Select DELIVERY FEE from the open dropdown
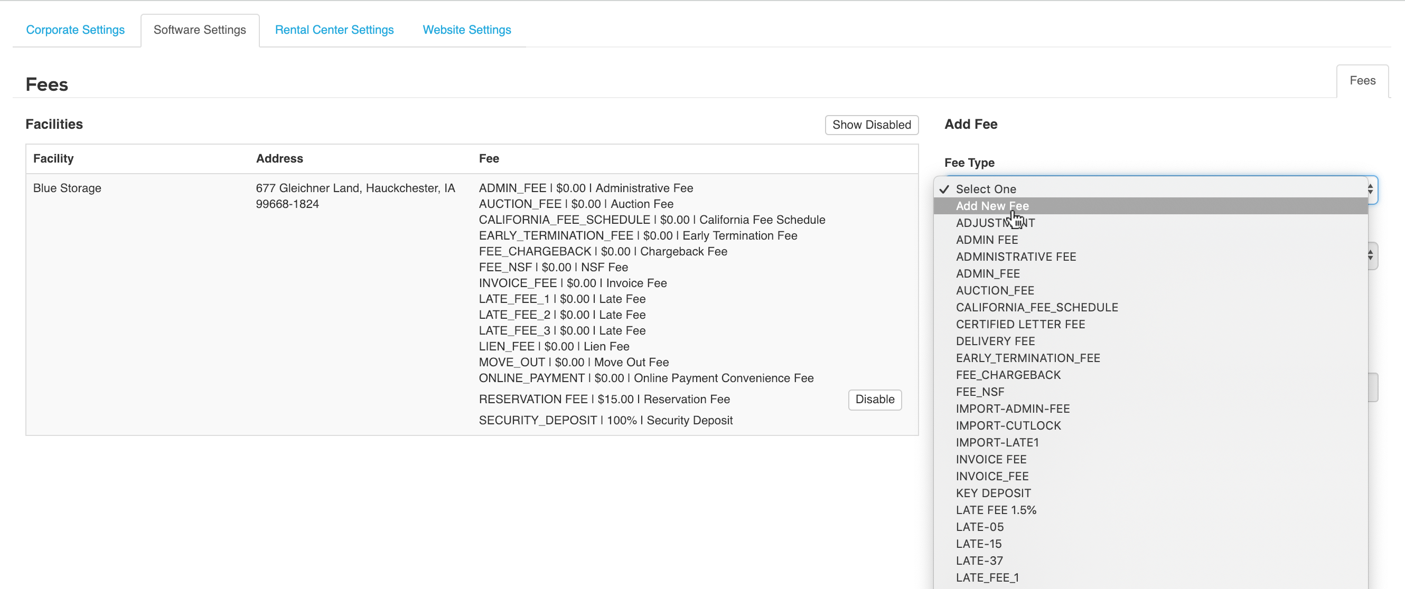 (x=995, y=340)
